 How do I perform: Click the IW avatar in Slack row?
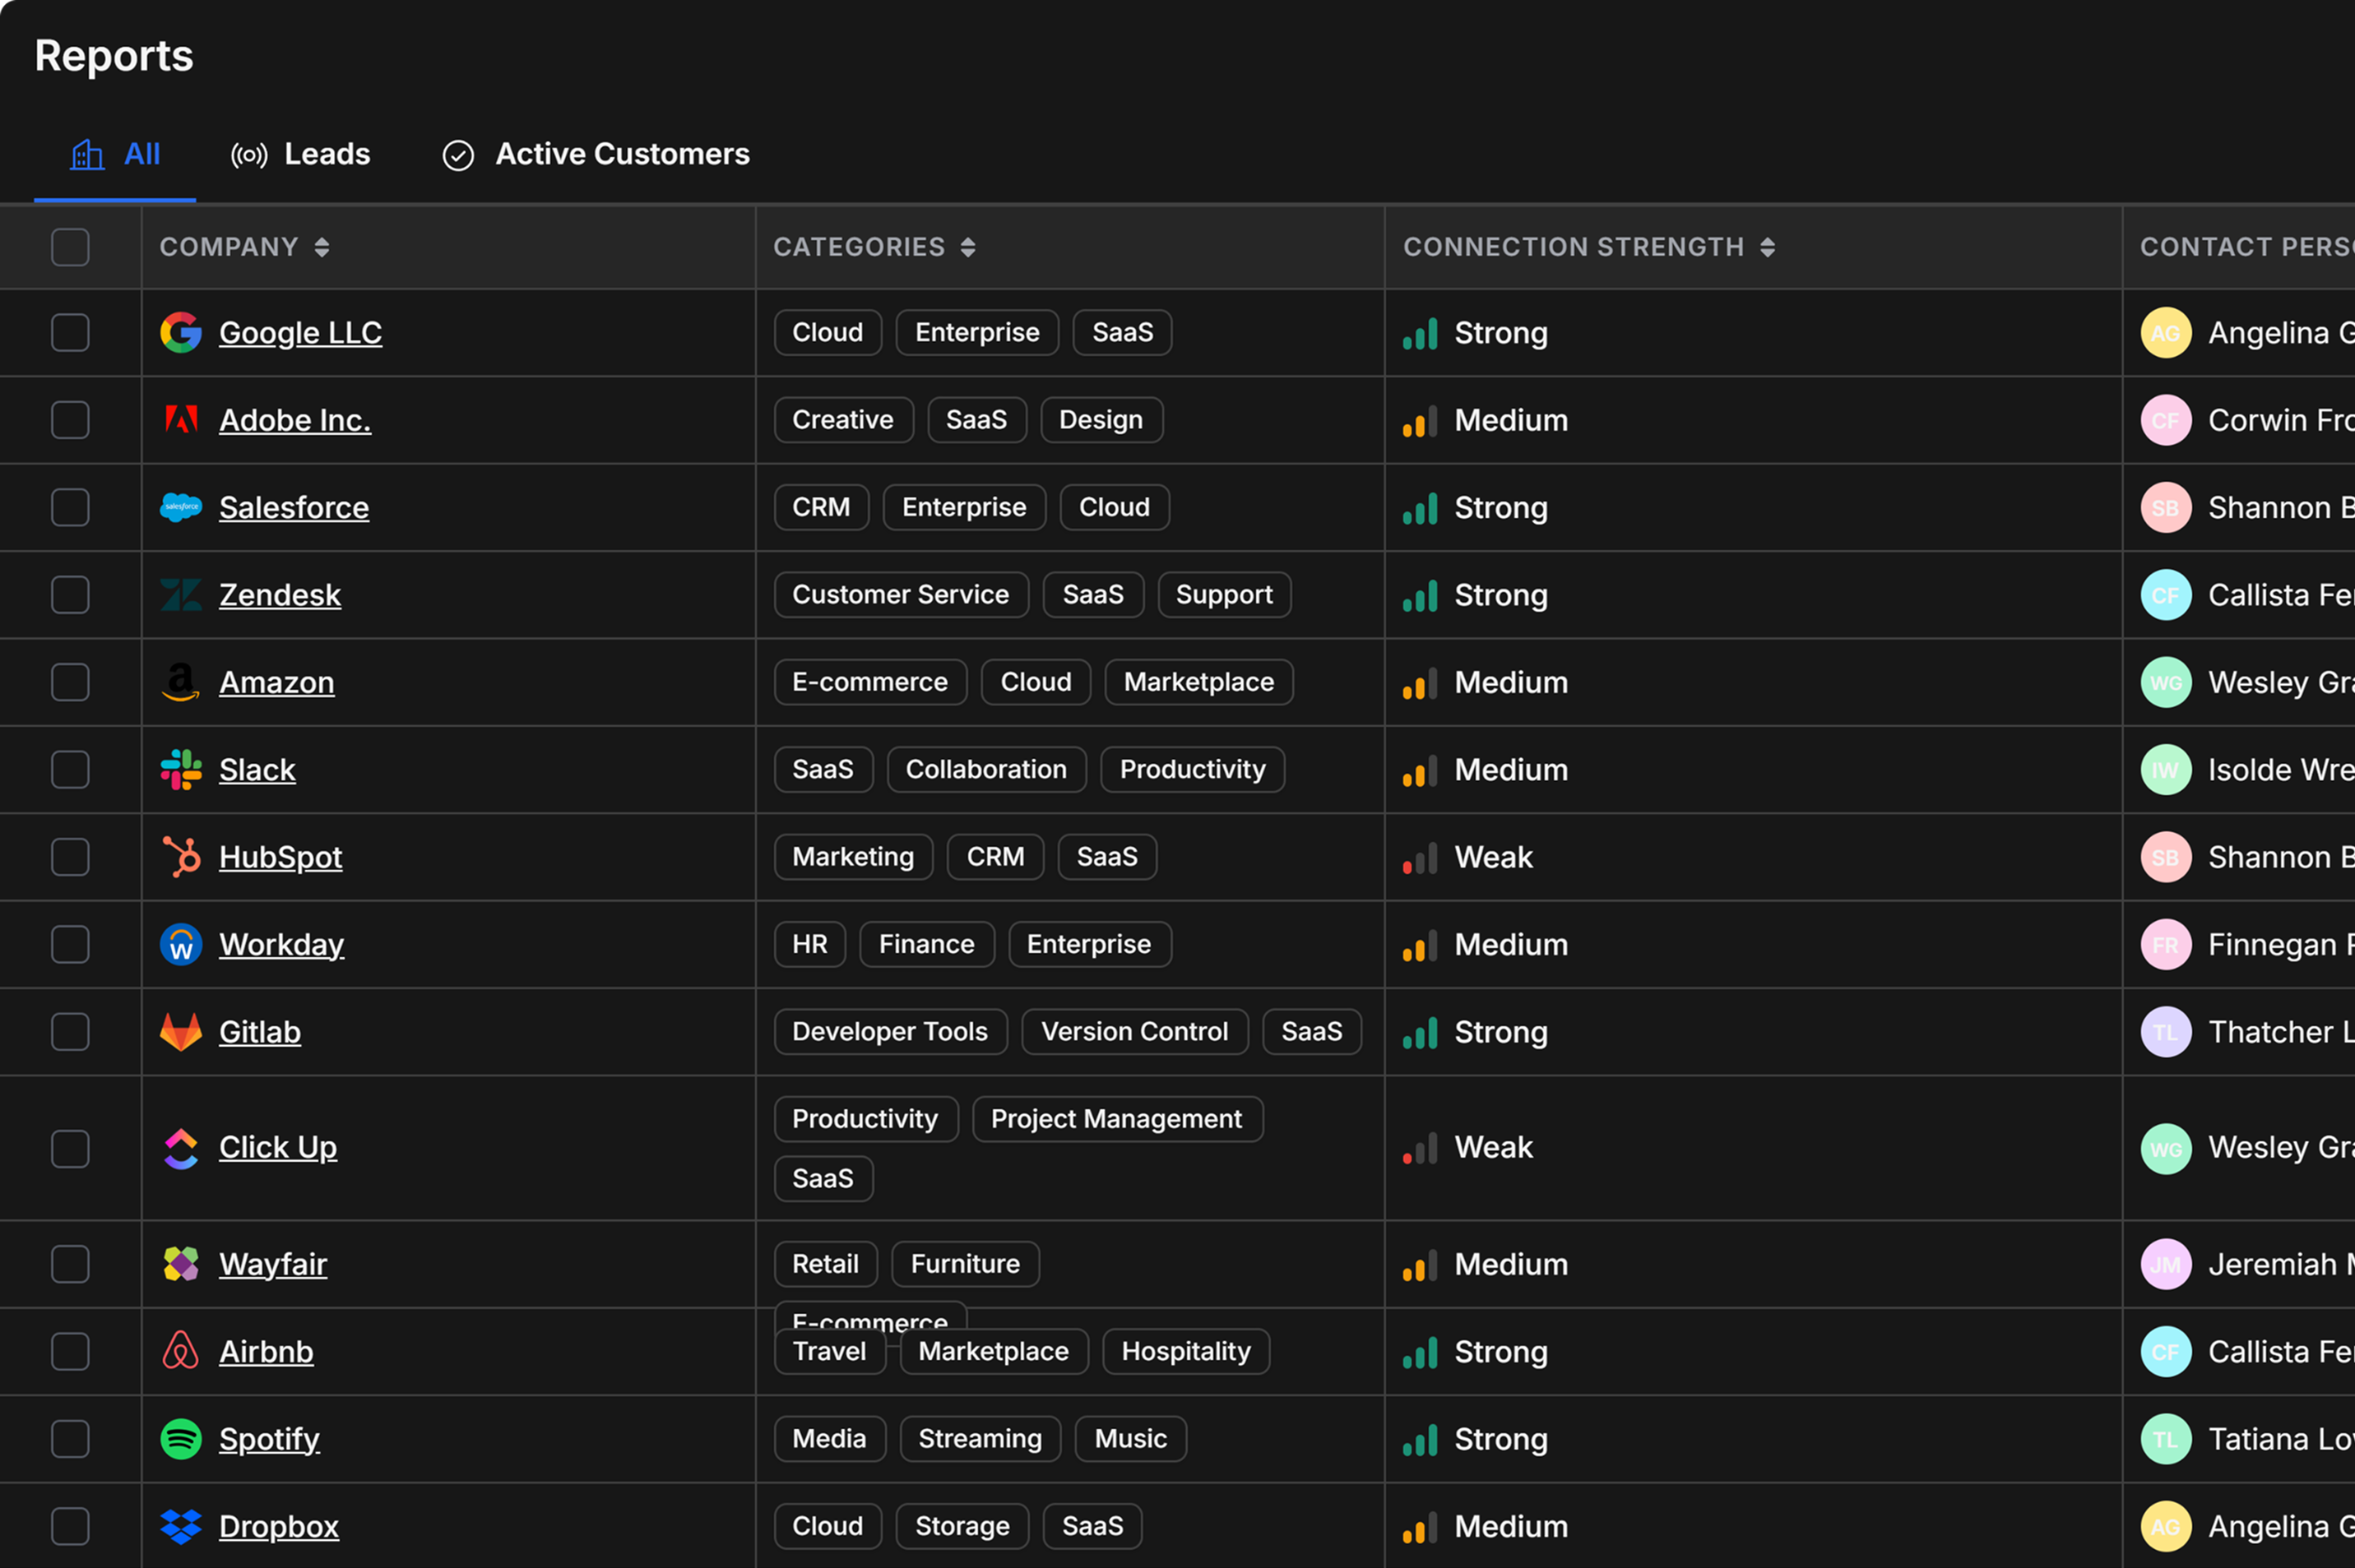point(2166,770)
